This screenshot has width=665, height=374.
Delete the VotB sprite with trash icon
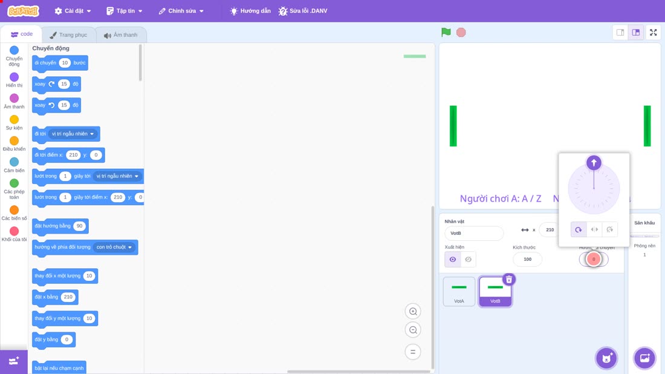click(509, 280)
